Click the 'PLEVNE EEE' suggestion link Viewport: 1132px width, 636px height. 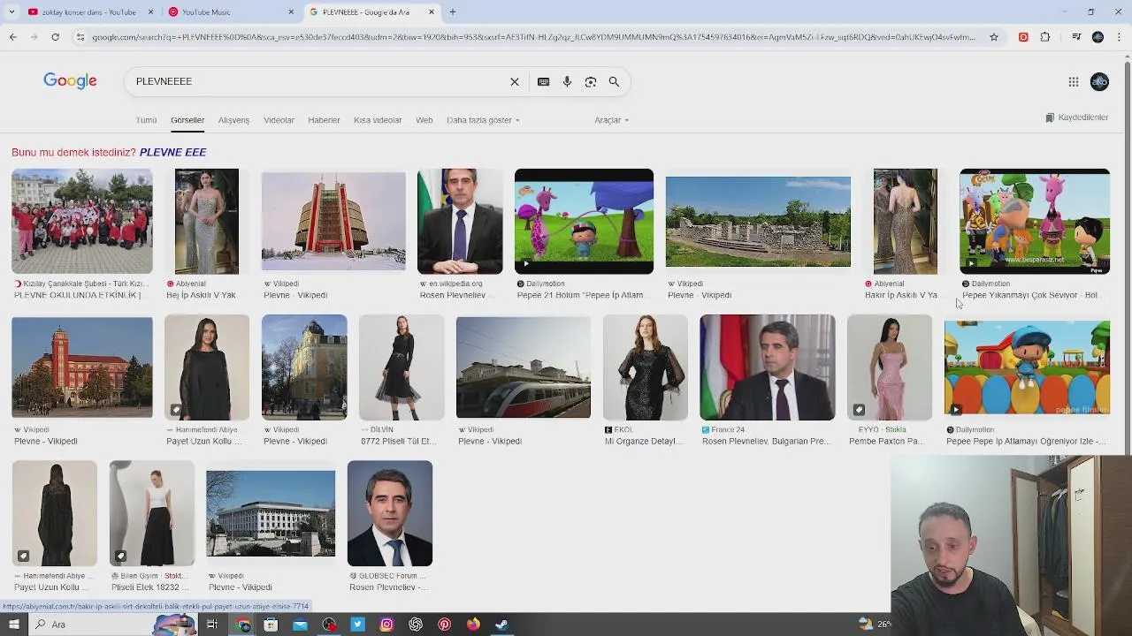[x=172, y=152]
